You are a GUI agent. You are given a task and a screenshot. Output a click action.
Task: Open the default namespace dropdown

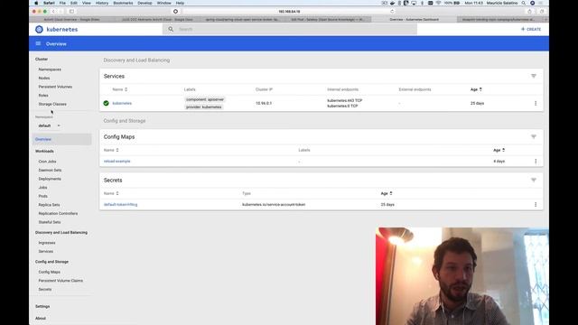[x=50, y=125]
